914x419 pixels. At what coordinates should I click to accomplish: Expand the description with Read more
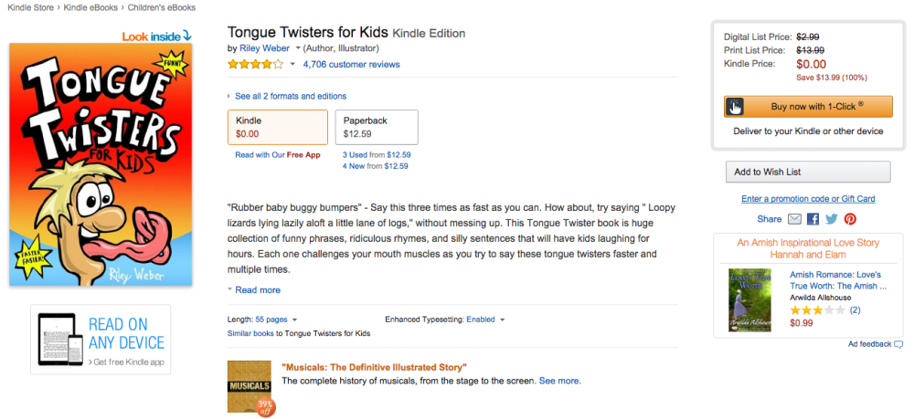257,290
